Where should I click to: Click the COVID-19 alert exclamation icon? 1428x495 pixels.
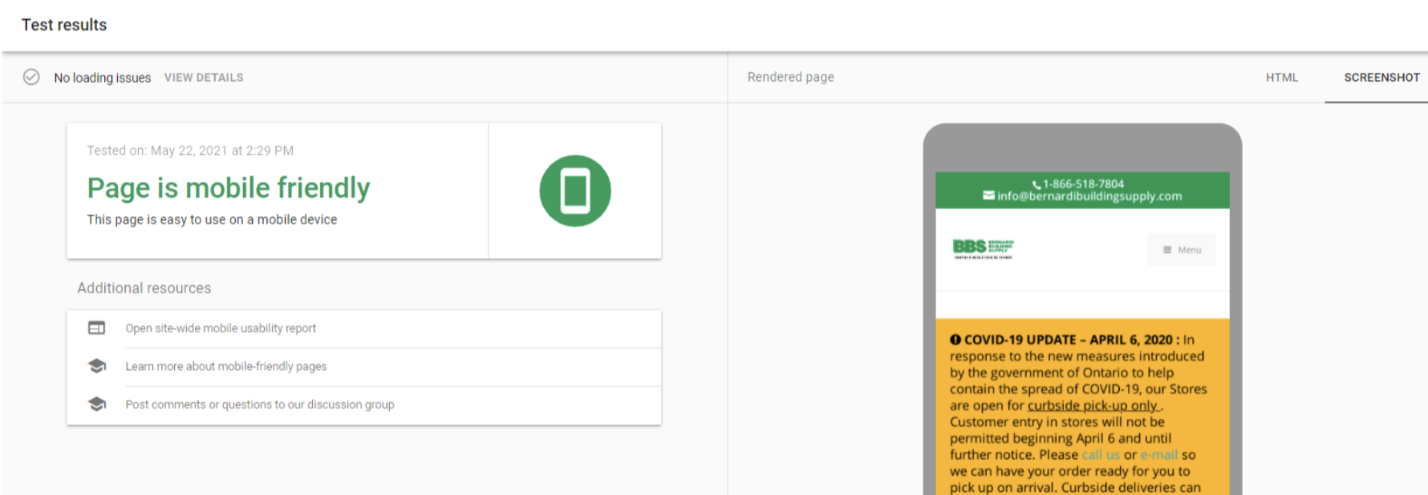click(955, 340)
